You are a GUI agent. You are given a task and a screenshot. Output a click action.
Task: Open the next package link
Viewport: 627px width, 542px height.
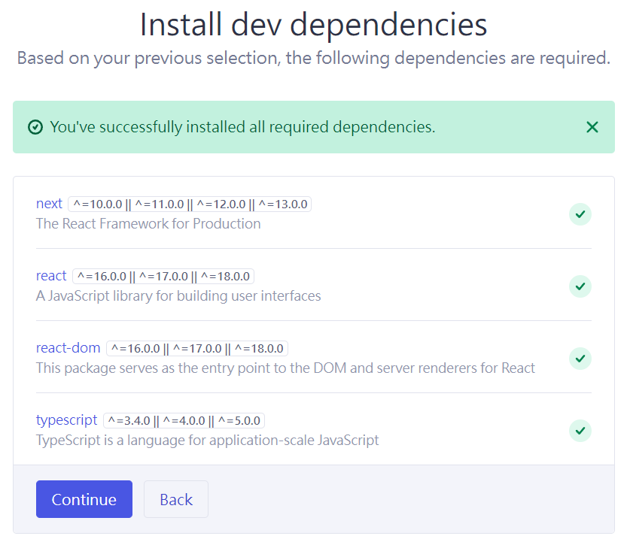(x=49, y=204)
